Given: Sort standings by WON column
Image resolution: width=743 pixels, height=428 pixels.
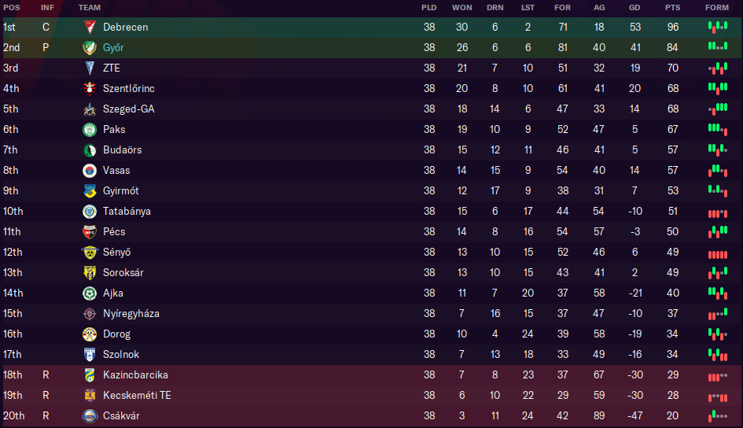Looking at the screenshot, I should tap(462, 7).
